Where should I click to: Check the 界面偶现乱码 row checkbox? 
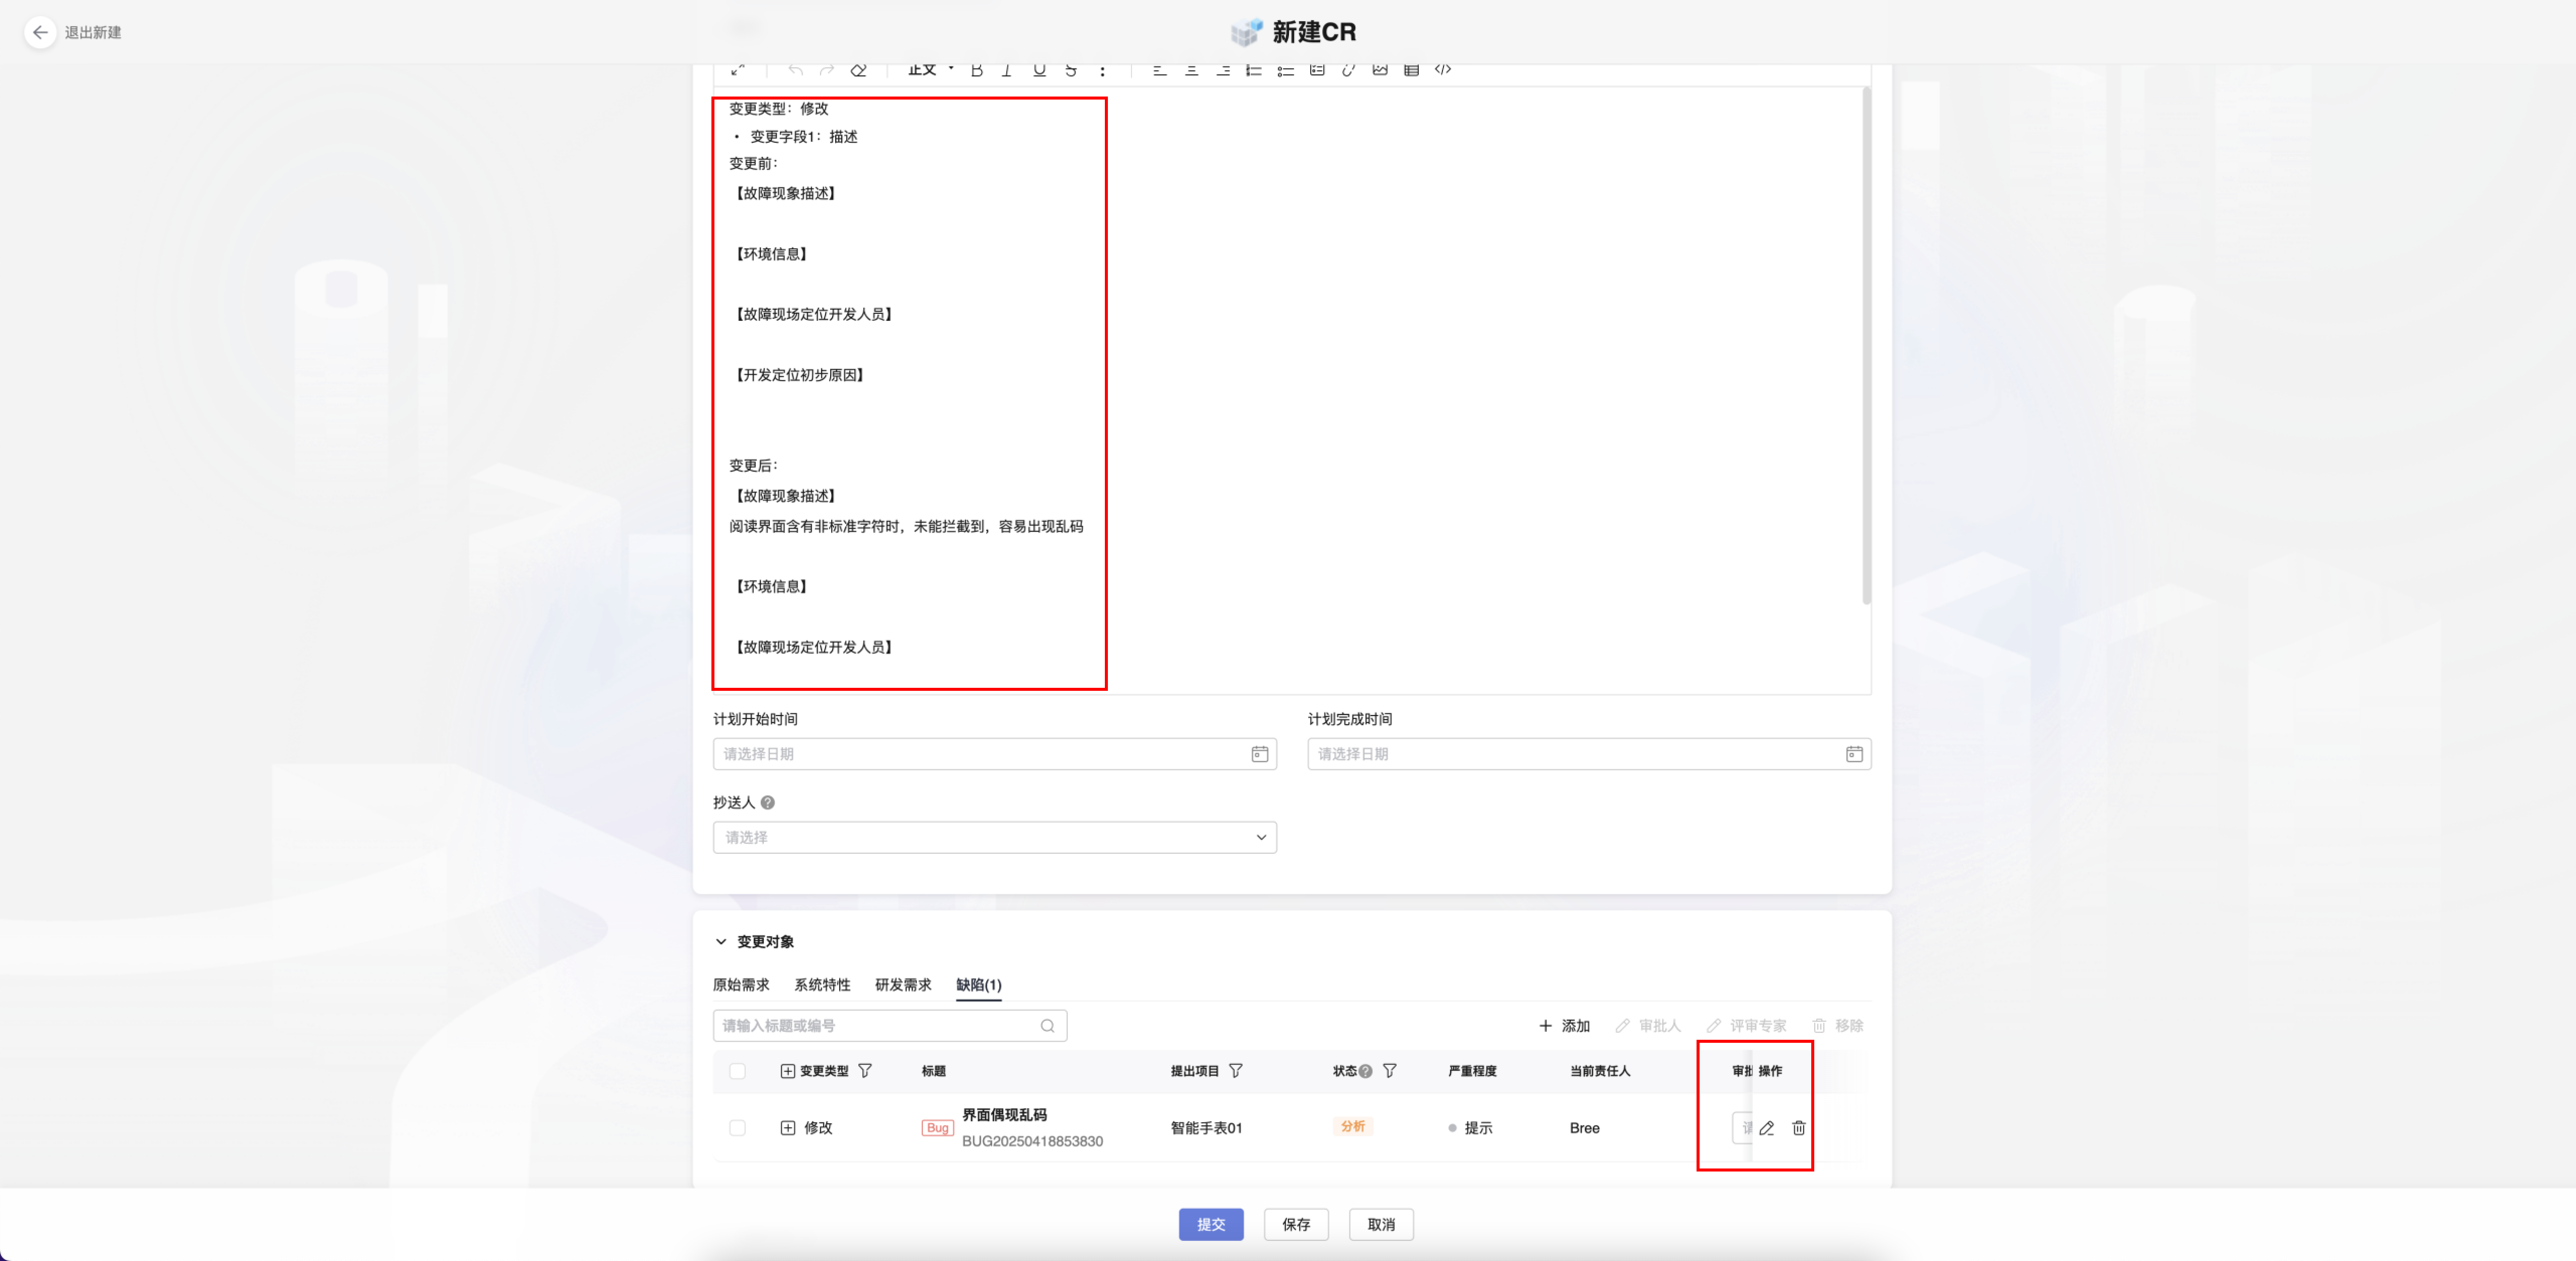[x=737, y=1128]
